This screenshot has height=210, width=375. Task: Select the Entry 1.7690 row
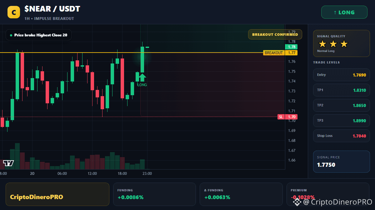[341, 75]
